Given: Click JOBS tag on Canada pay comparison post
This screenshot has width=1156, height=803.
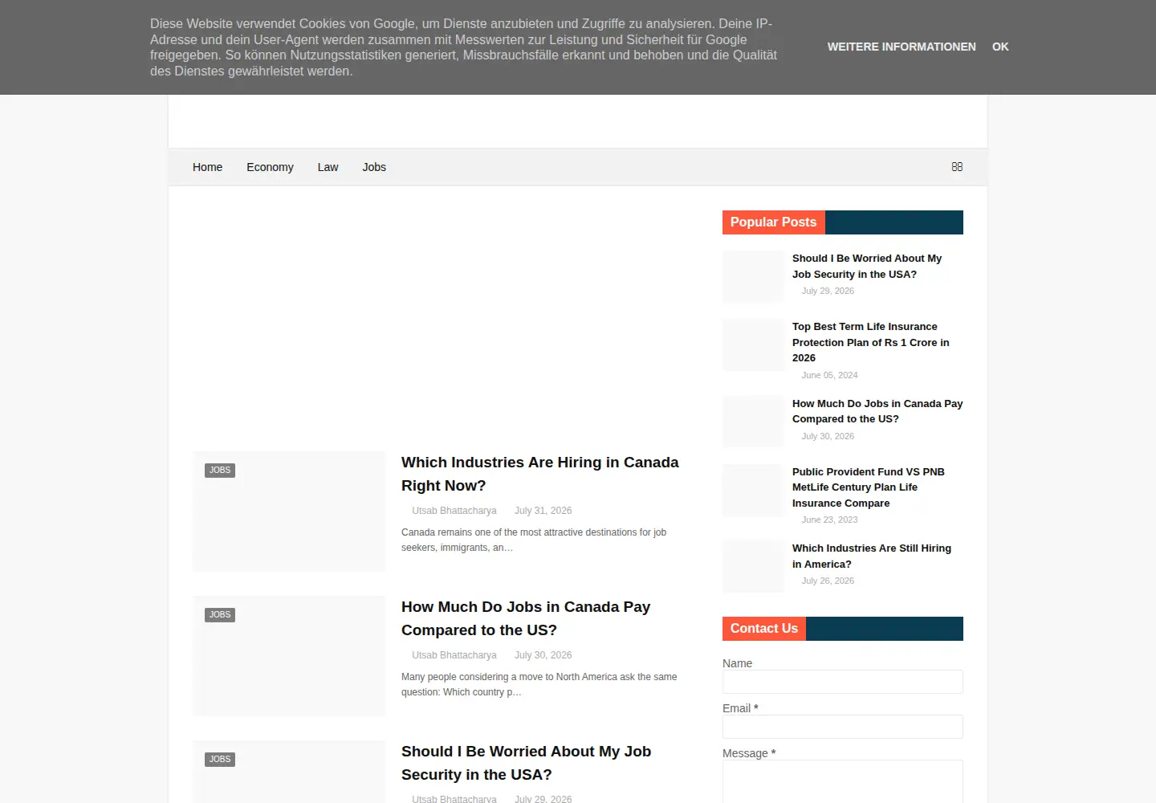Looking at the screenshot, I should coord(220,615).
